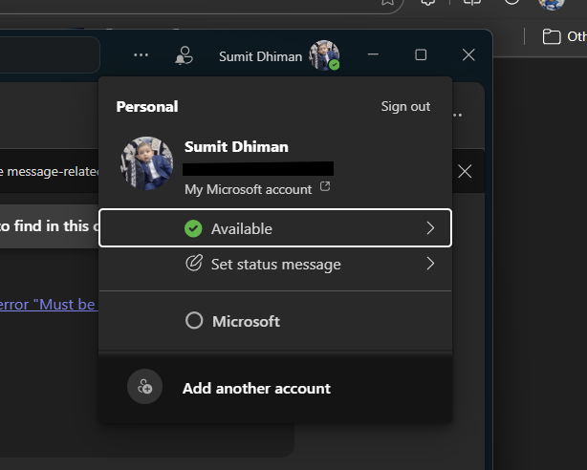Click the external link icon beside My Microsoft account
The image size is (587, 470).
pos(325,186)
